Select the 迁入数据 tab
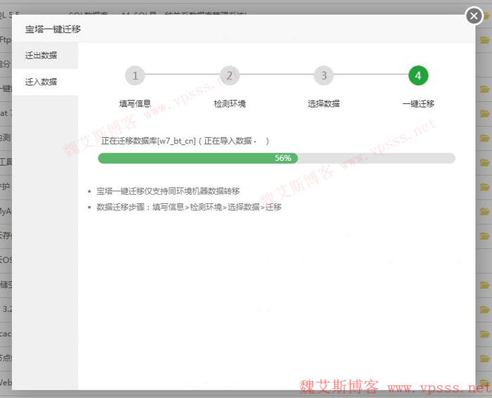 click(41, 82)
